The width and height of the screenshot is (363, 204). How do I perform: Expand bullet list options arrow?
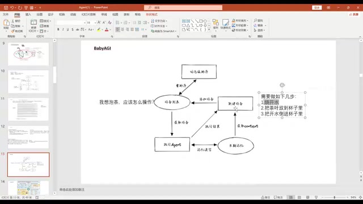click(121, 23)
